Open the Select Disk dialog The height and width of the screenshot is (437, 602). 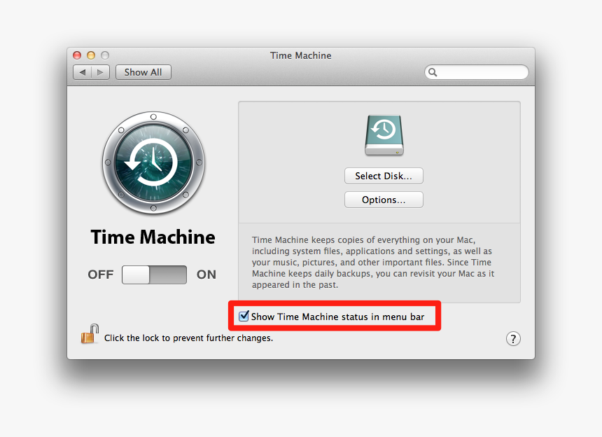[x=384, y=176]
